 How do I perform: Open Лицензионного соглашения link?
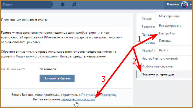click(38, 56)
